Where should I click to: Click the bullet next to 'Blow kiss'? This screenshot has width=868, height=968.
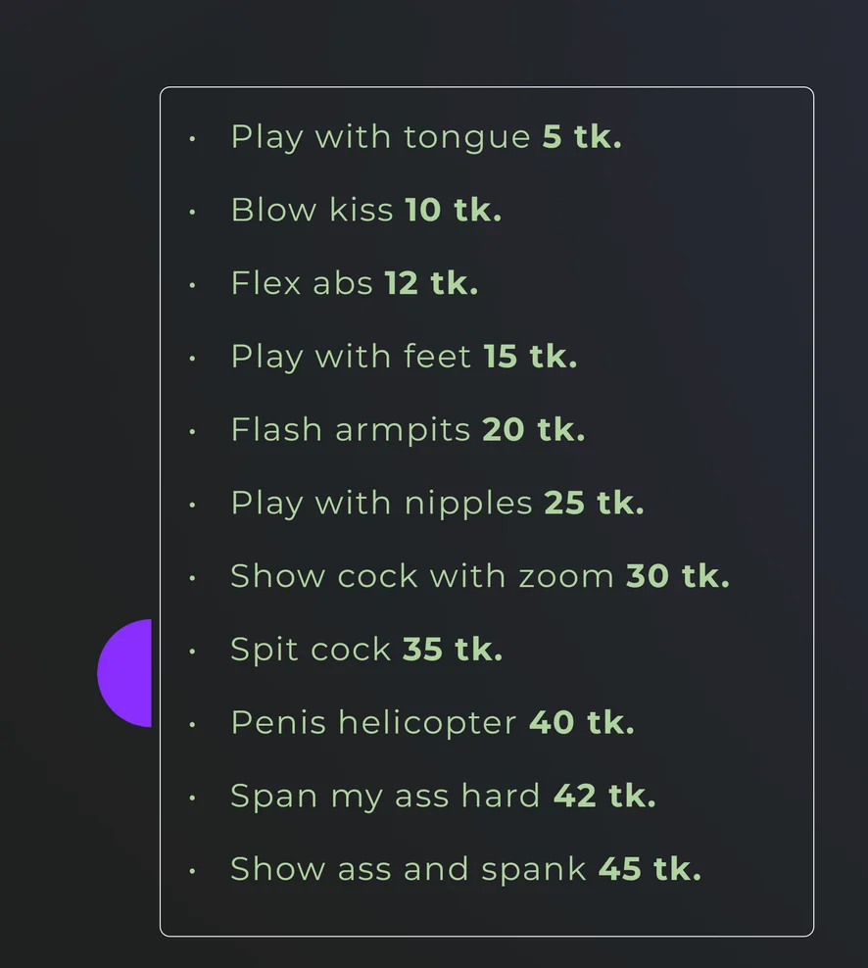193,212
